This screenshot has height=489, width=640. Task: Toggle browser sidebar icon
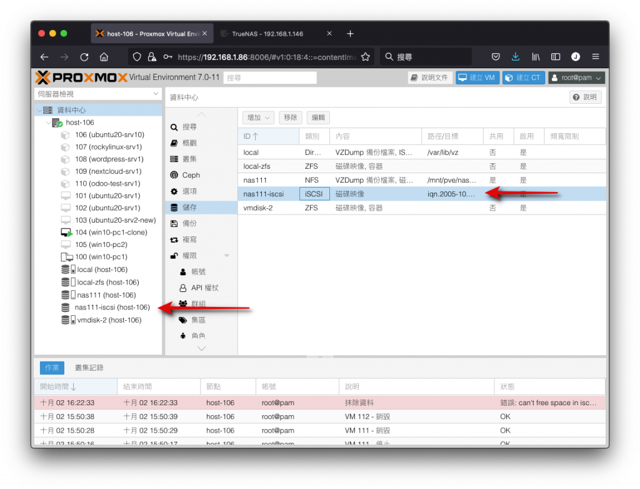556,57
